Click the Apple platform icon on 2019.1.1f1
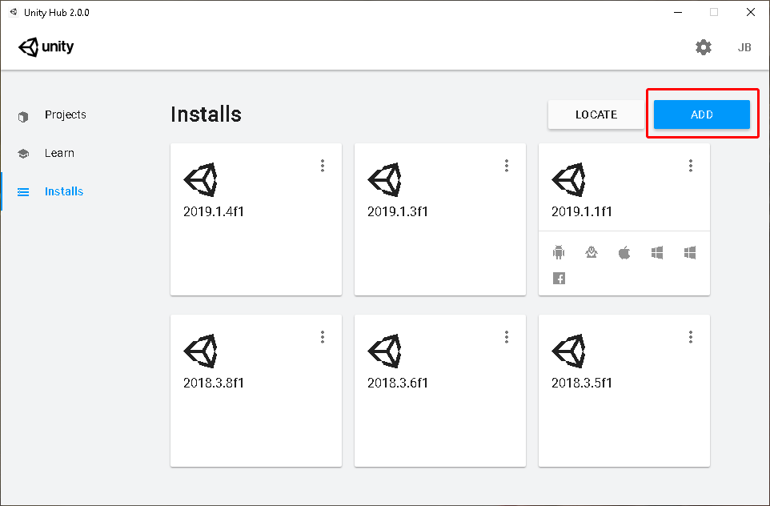This screenshot has width=770, height=506. (624, 251)
